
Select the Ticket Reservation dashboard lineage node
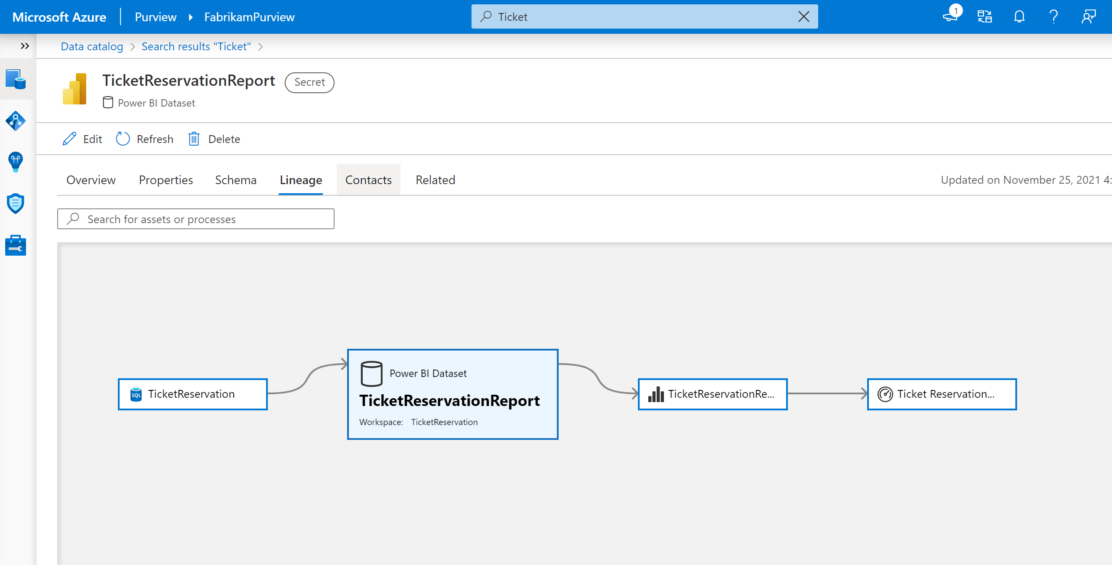coord(942,394)
